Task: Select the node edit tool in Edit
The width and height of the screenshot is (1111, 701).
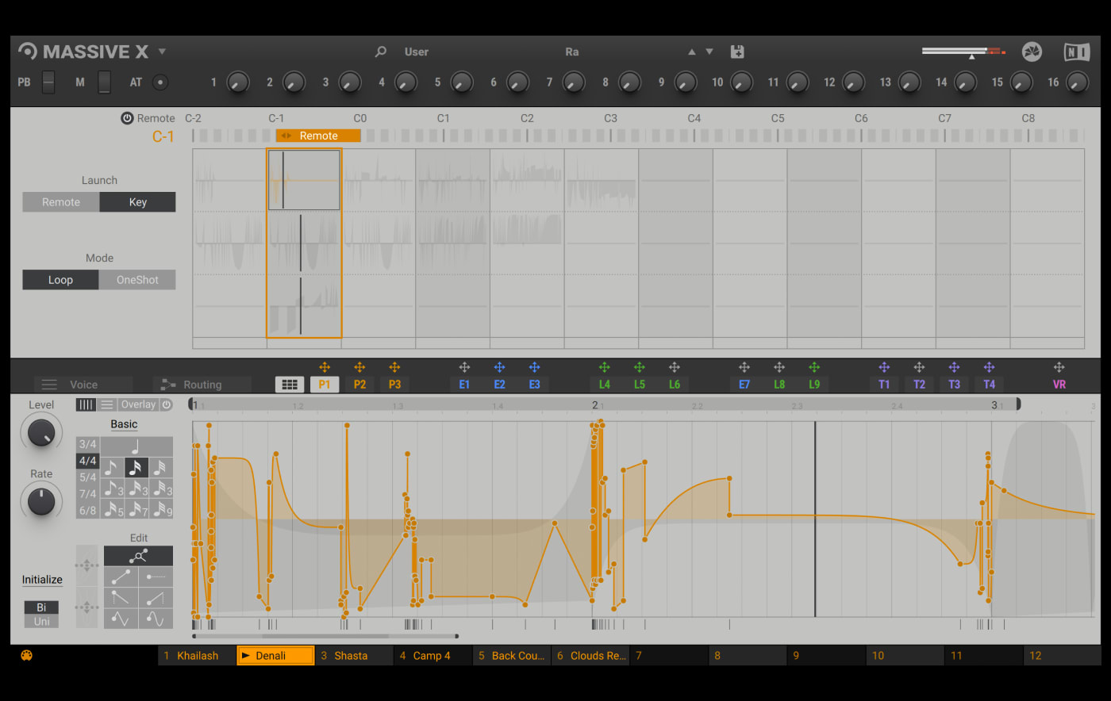Action: pyautogui.click(x=138, y=556)
